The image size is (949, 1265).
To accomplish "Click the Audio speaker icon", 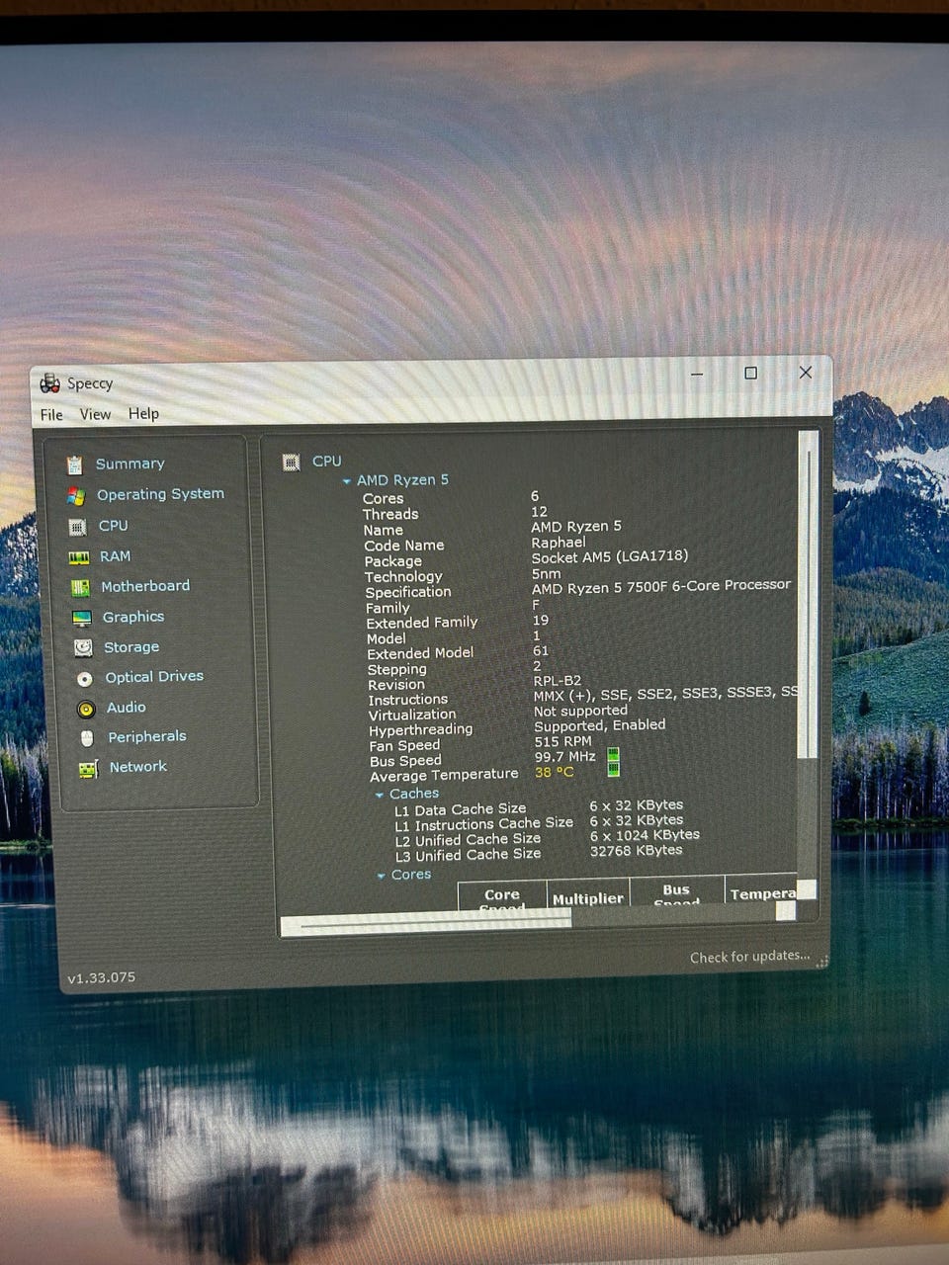I will 86,709.
